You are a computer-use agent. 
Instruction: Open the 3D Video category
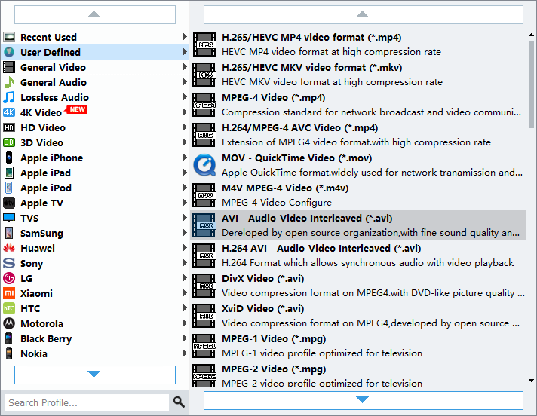95,142
